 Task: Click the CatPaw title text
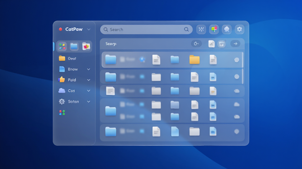[x=74, y=29]
